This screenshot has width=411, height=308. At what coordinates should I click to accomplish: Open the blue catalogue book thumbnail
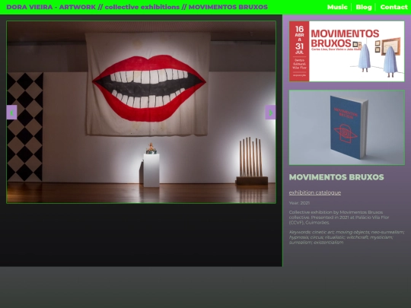(347, 128)
